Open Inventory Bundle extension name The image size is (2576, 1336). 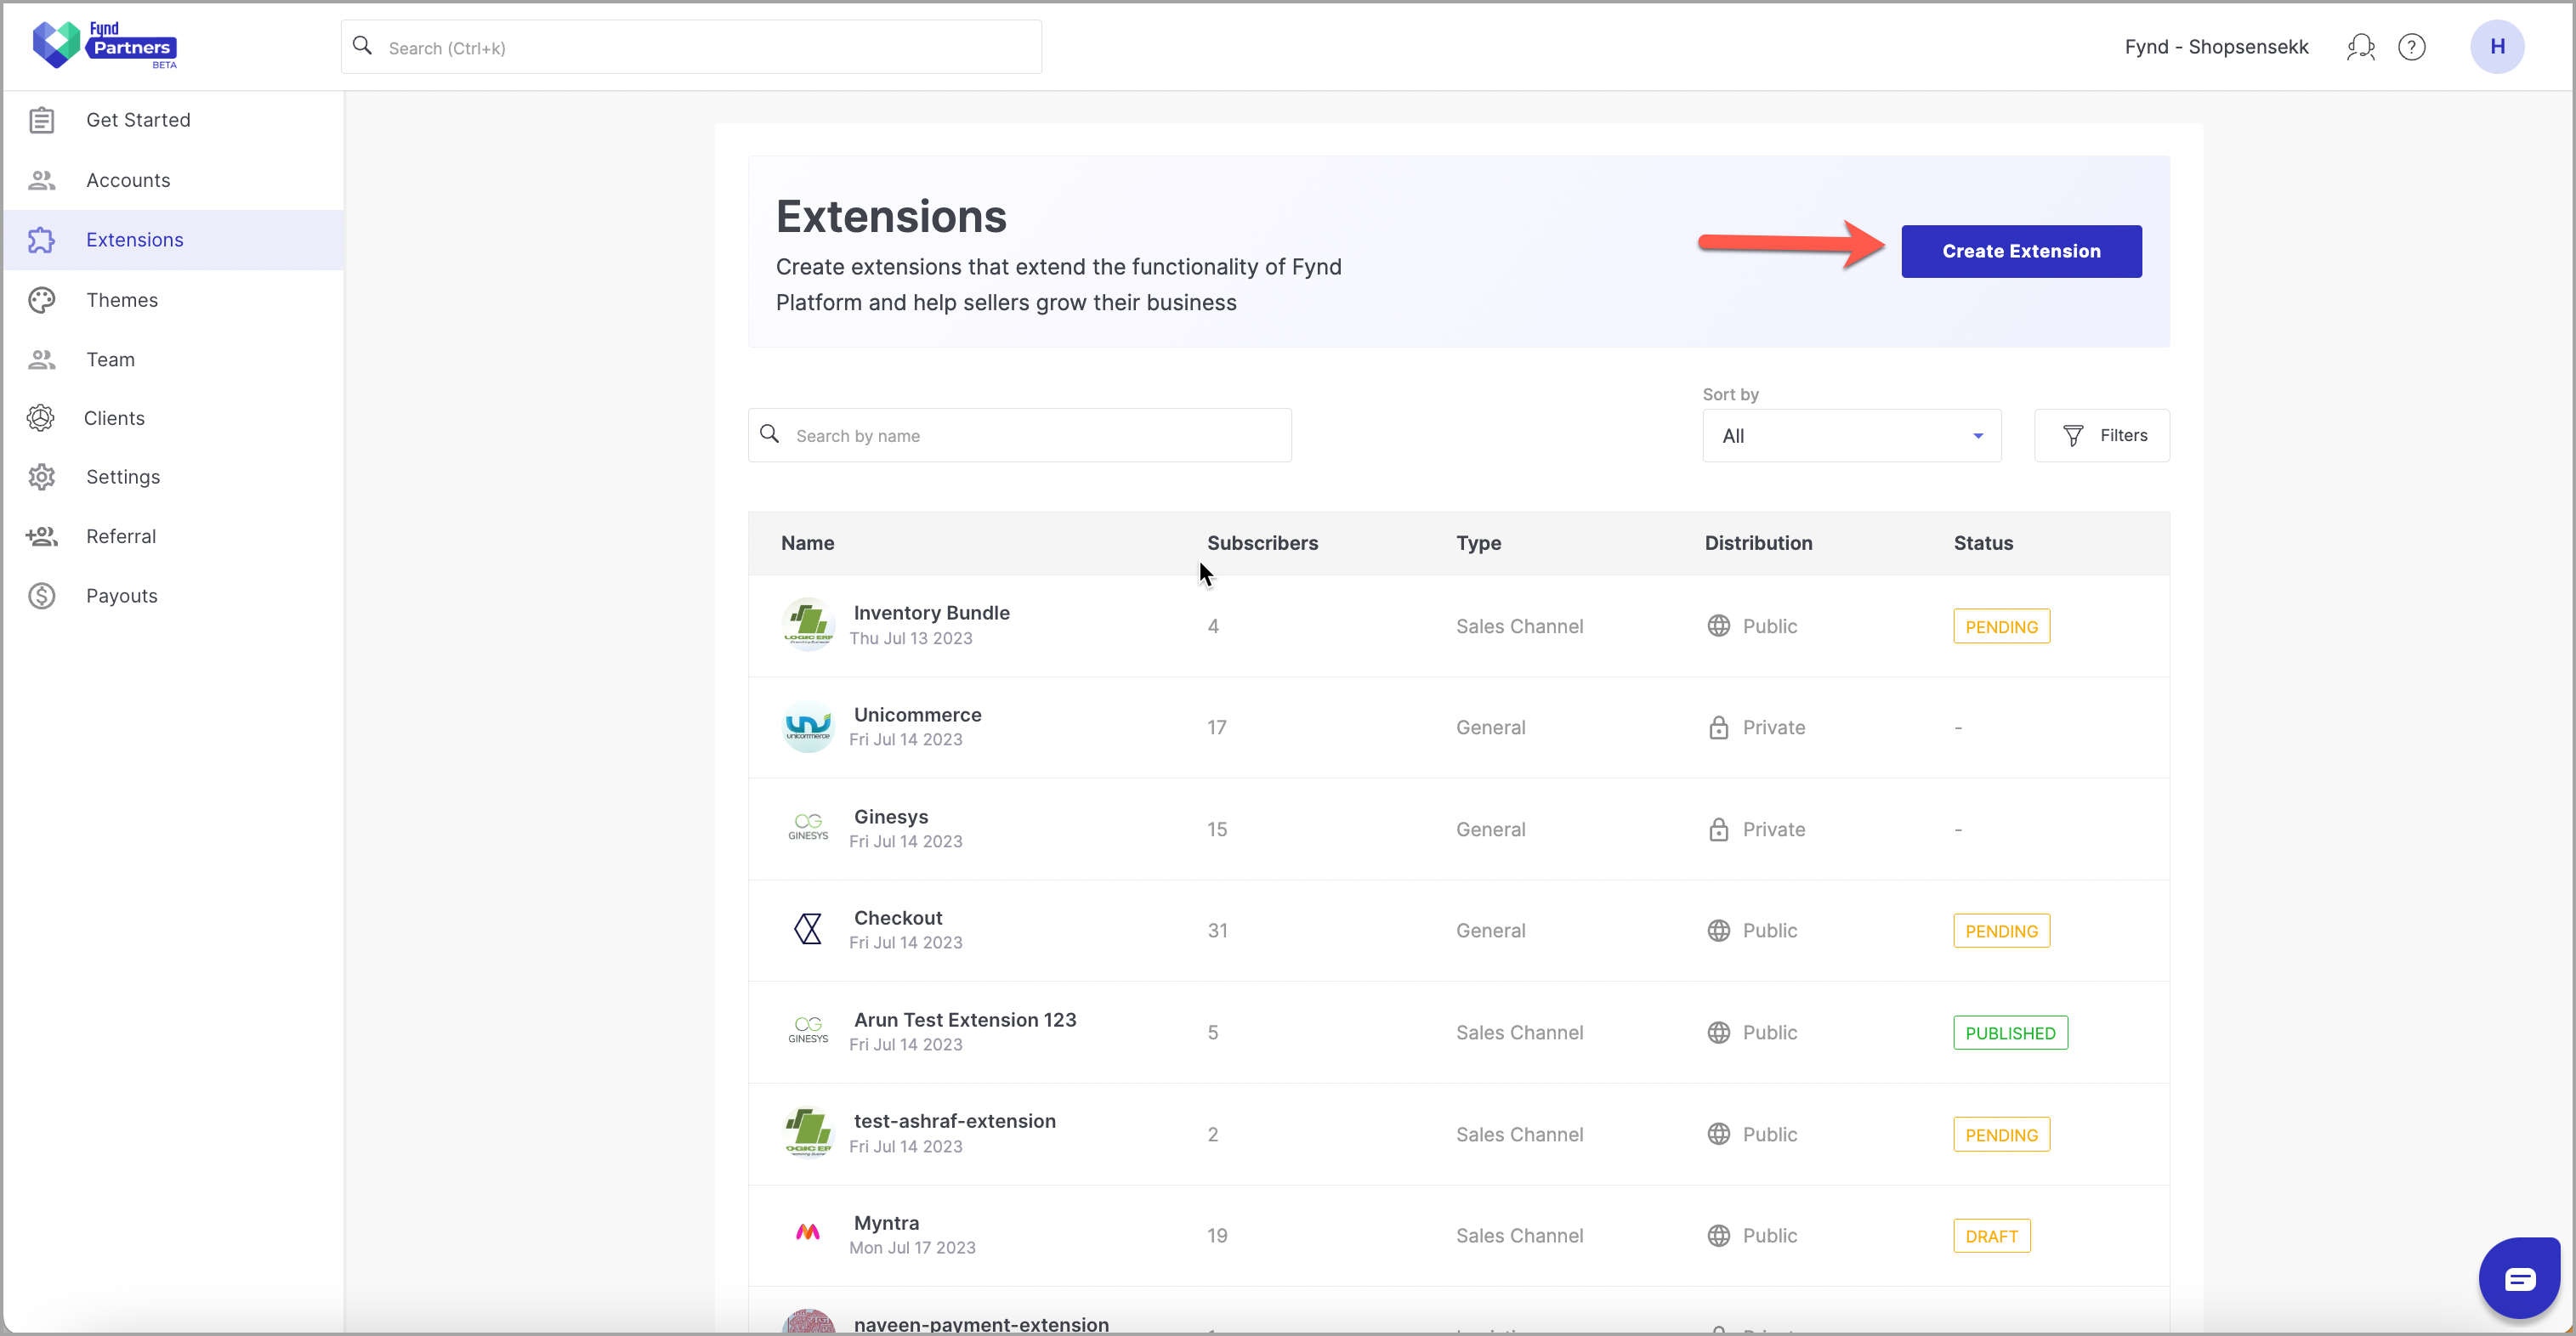931,613
